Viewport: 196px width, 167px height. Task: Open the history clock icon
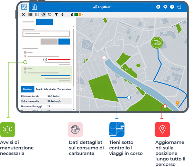[50, 14]
